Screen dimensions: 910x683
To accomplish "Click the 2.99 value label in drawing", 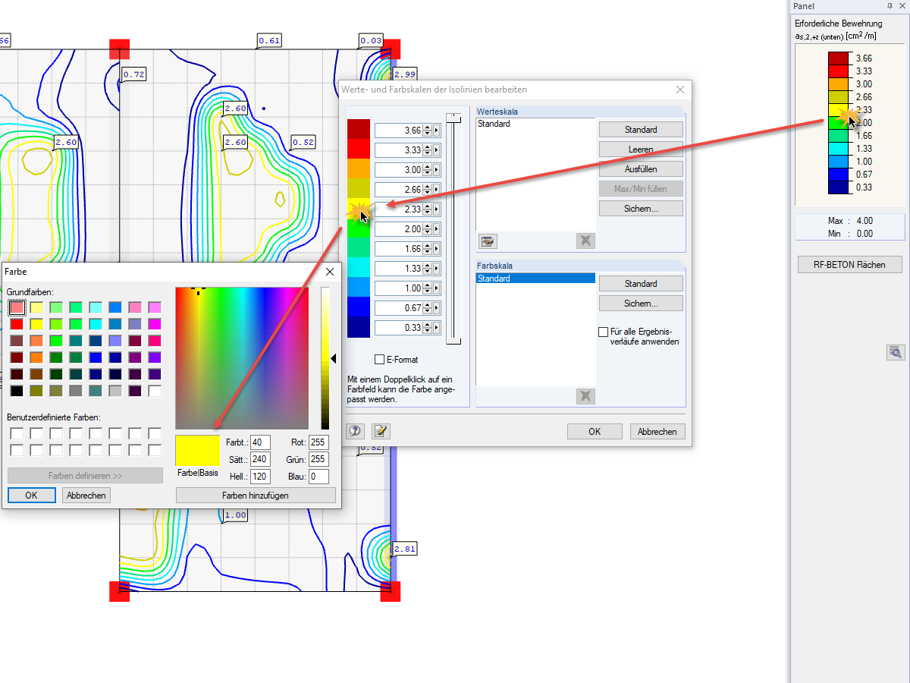I will click(405, 74).
